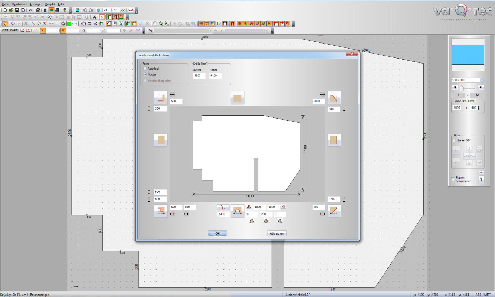The image size is (495, 297).
Task: Open the Bearbeiten menu
Action: click(x=19, y=4)
